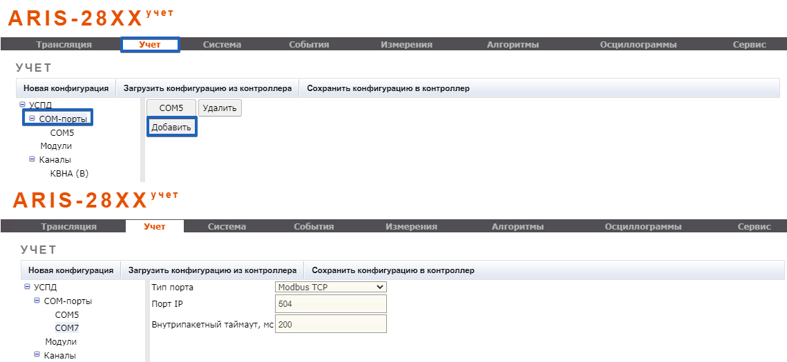Open Сервис tab in the upper navigation bar
The image size is (787, 362).
click(749, 45)
